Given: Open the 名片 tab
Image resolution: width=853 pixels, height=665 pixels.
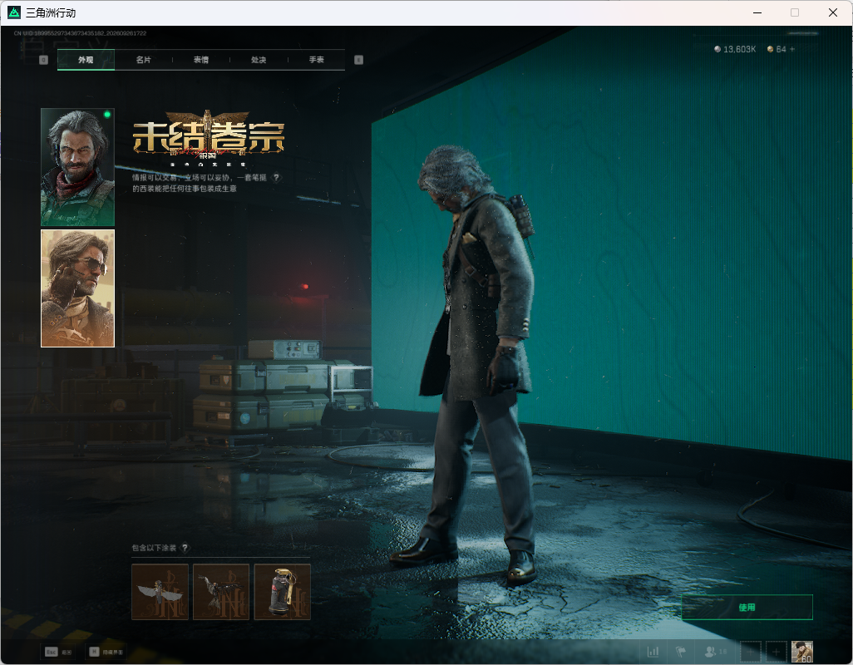Looking at the screenshot, I should pyautogui.click(x=144, y=60).
